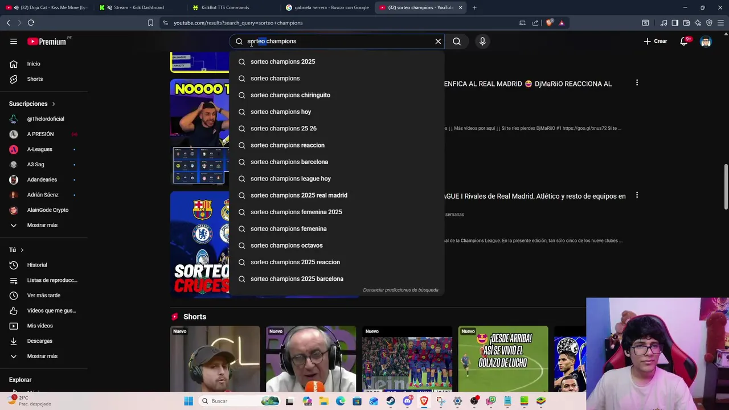Select suggestion sorteo champions femenina
729x410 pixels.
[x=336, y=228]
